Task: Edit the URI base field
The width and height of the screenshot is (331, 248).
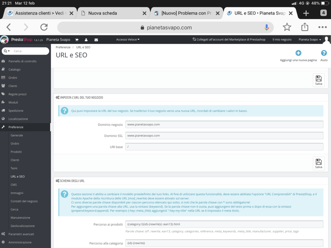Action: 224,147
